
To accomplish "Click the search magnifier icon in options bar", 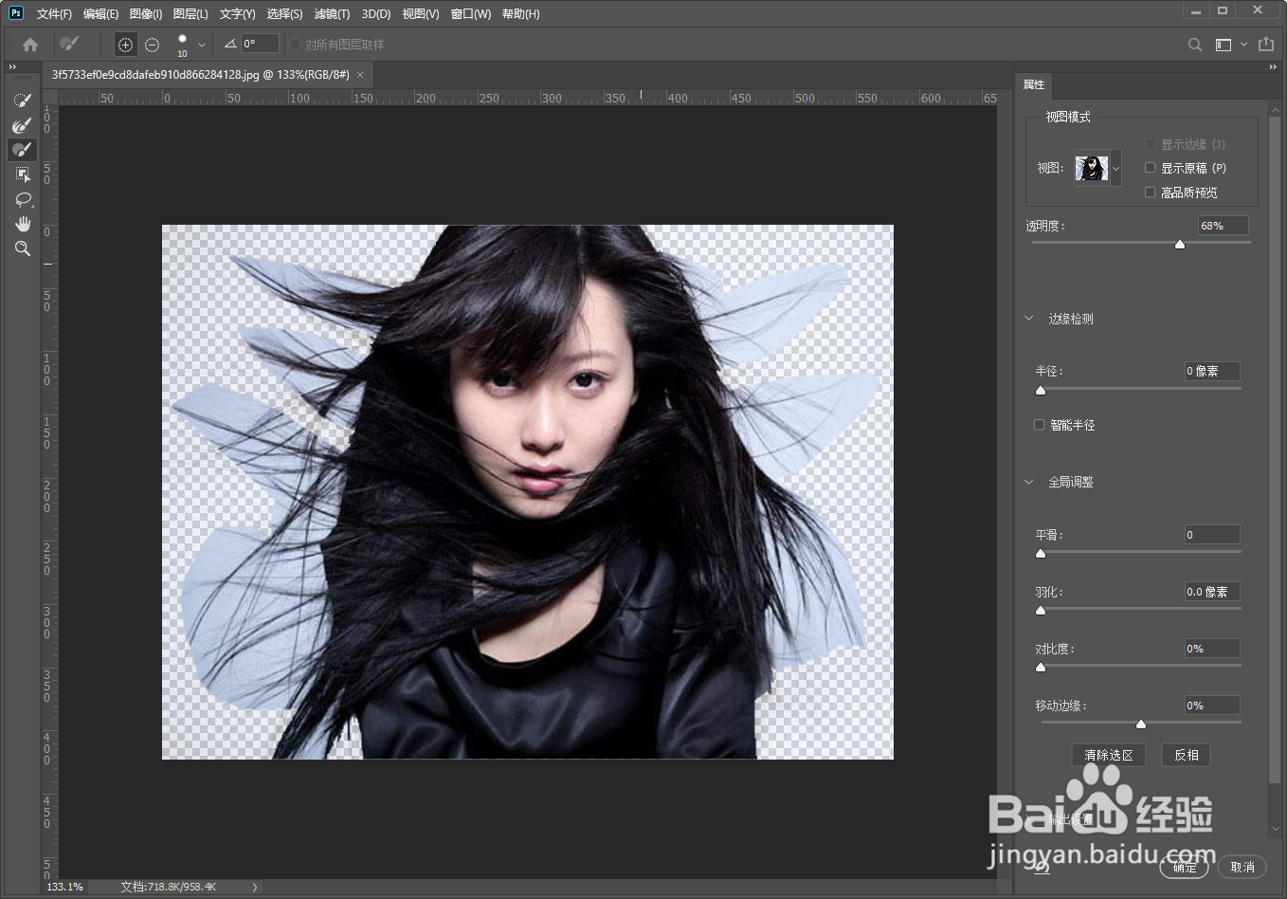I will tap(1195, 45).
